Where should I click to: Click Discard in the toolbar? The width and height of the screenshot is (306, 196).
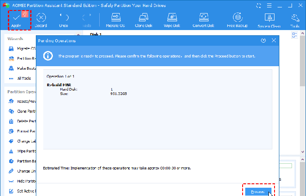click(x=41, y=20)
